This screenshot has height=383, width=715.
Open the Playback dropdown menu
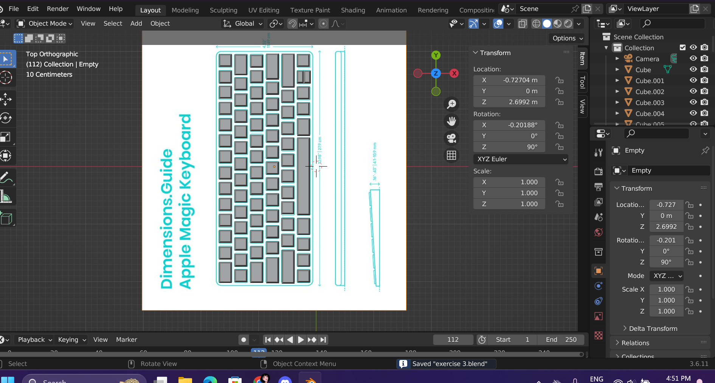[34, 340]
